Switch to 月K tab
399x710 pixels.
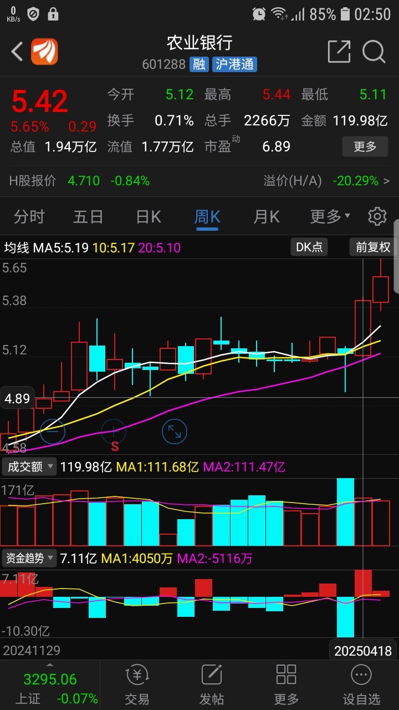tap(267, 216)
